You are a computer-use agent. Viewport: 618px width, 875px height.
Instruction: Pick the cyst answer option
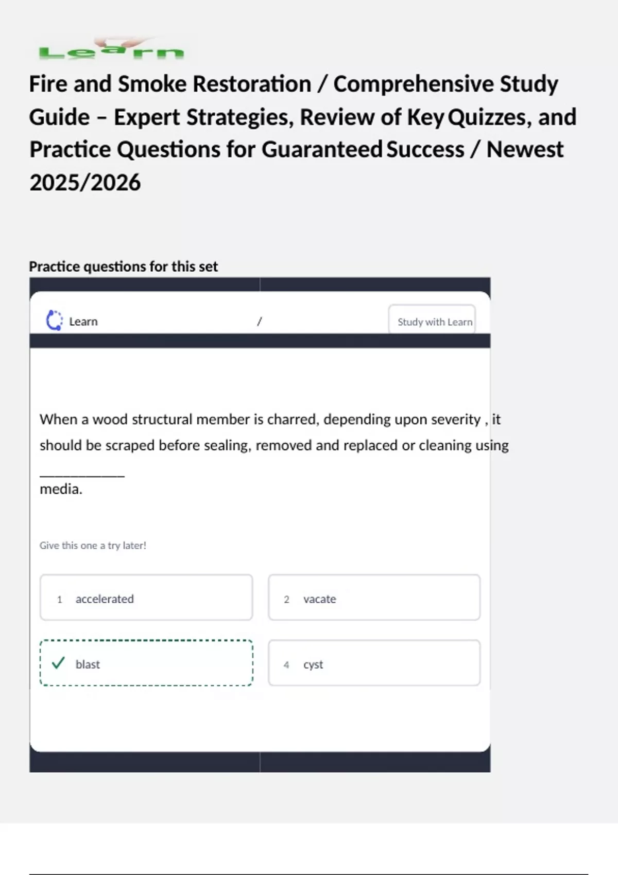point(374,663)
